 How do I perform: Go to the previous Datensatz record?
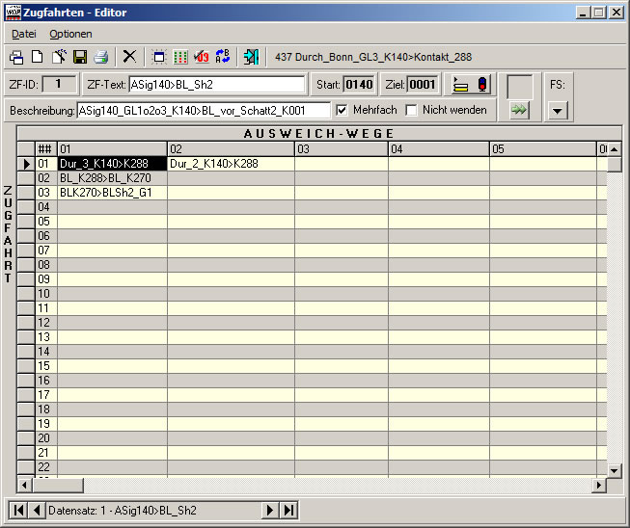pyautogui.click(x=37, y=511)
